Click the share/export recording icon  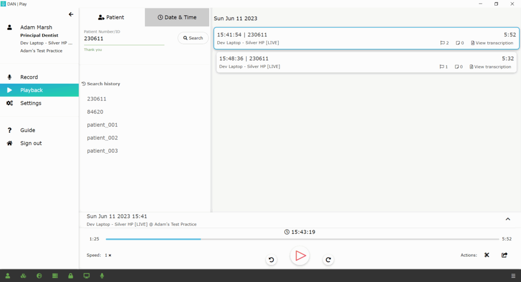pos(504,255)
